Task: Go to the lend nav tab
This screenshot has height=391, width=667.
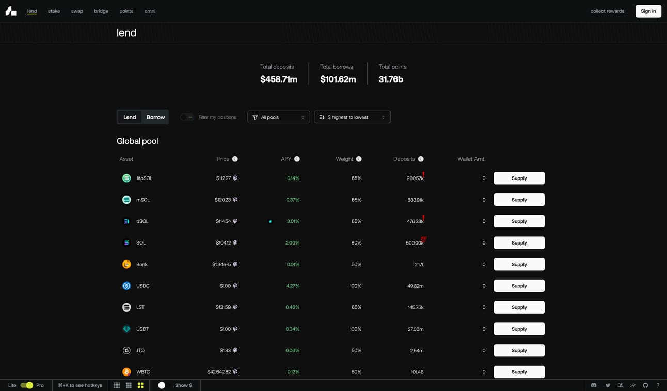Action: tap(32, 11)
